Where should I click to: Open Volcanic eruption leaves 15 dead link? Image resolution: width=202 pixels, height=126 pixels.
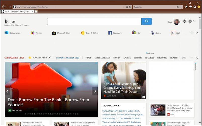point(121,122)
